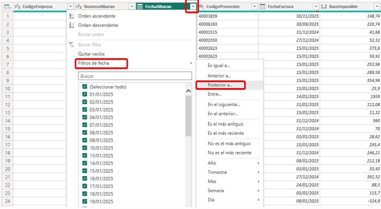Image resolution: width=381 pixels, height=209 pixels.
Task: Click Quitar vacíos option
Action: [x=91, y=54]
